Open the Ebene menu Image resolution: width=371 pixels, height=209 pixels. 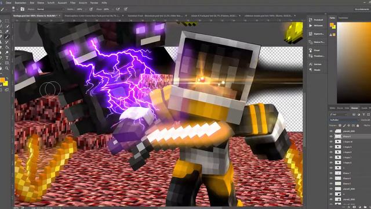click(41, 3)
